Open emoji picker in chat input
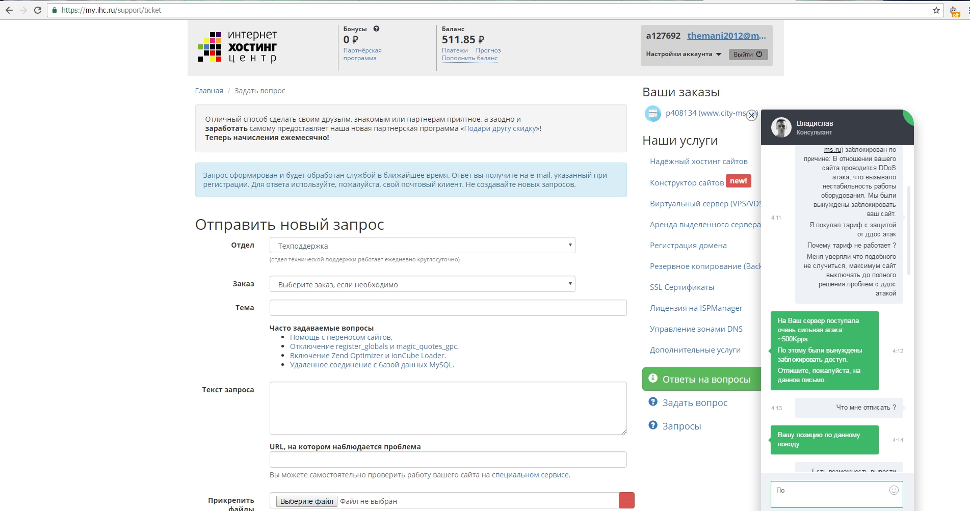This screenshot has height=511, width=970. (x=894, y=490)
